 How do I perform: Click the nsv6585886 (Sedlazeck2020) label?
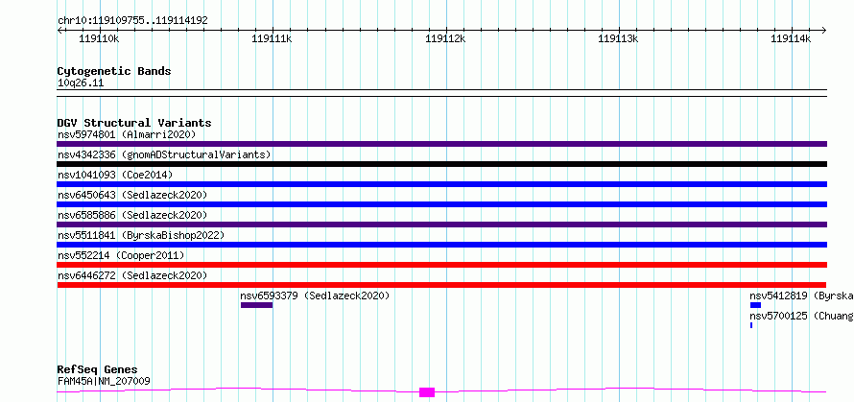(132, 215)
